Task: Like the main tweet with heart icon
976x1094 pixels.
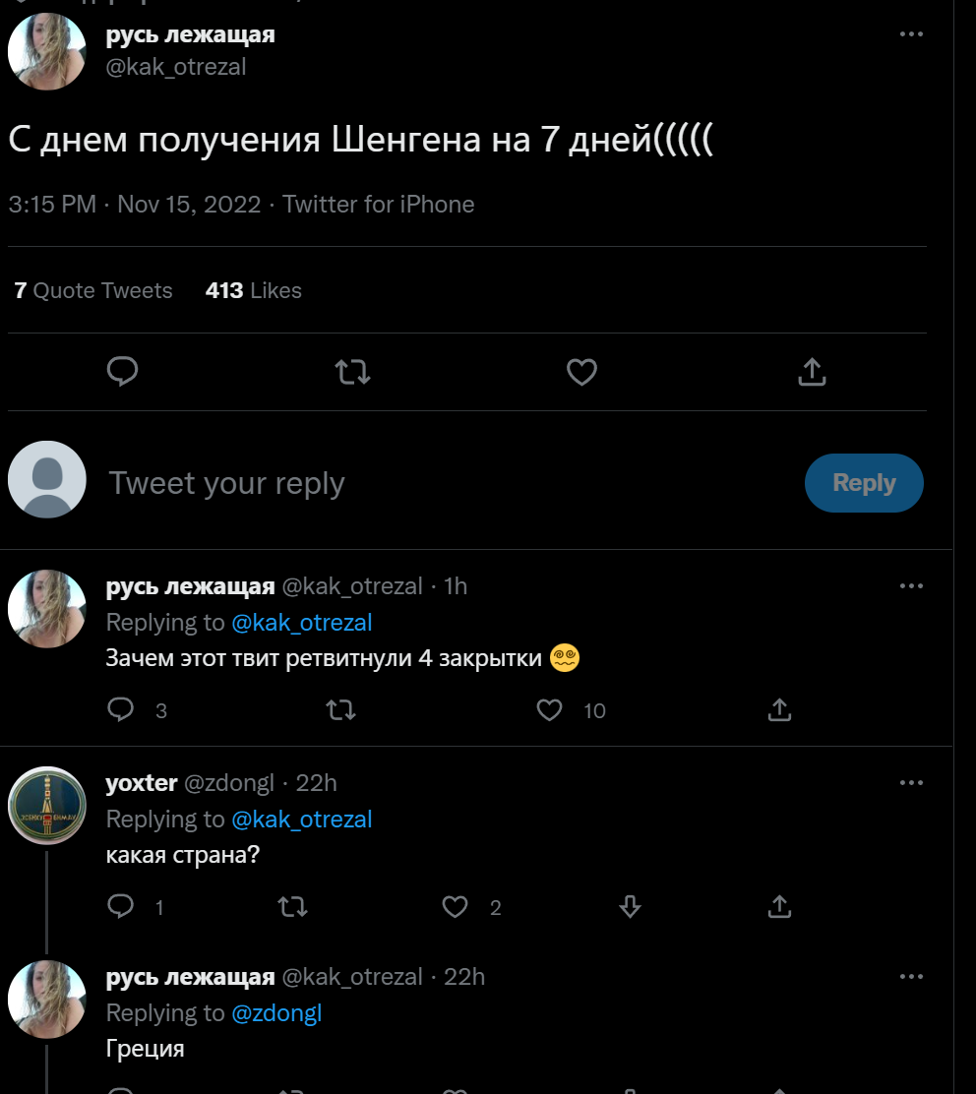Action: point(581,372)
